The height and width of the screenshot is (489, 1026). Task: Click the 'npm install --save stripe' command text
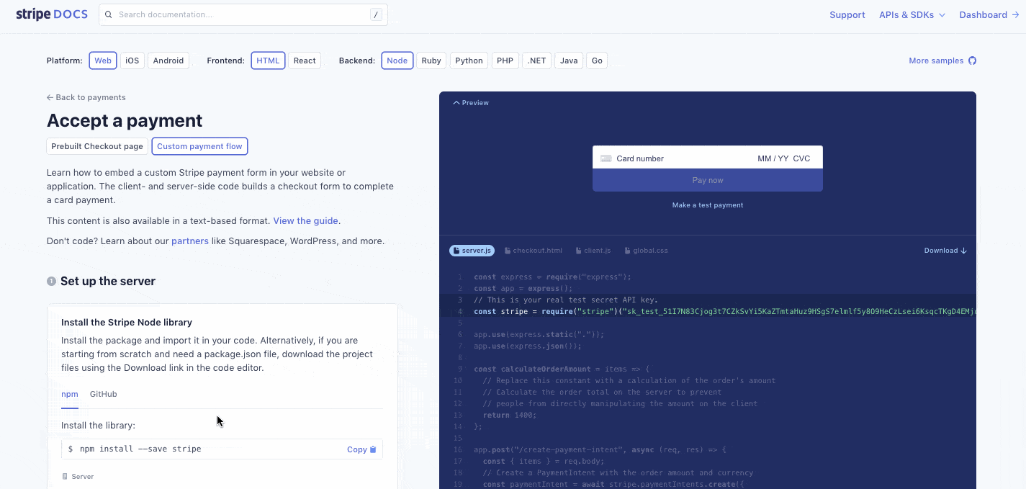pyautogui.click(x=140, y=449)
